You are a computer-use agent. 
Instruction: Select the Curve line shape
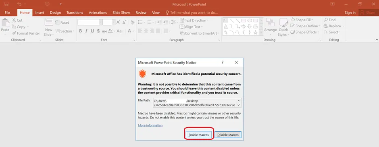click(x=238, y=32)
